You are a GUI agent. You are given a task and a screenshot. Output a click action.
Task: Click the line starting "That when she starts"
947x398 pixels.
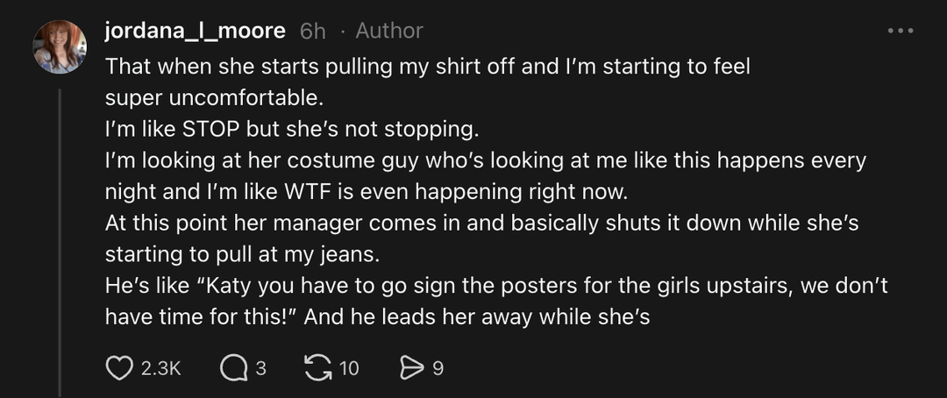pyautogui.click(x=428, y=67)
